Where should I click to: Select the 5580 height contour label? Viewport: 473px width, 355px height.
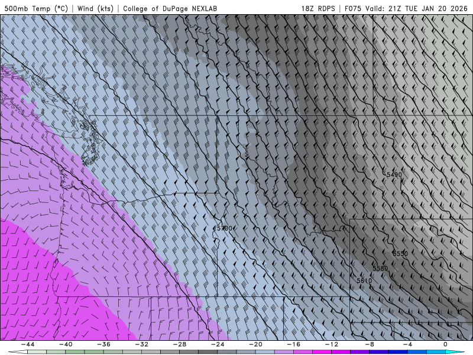(380, 269)
